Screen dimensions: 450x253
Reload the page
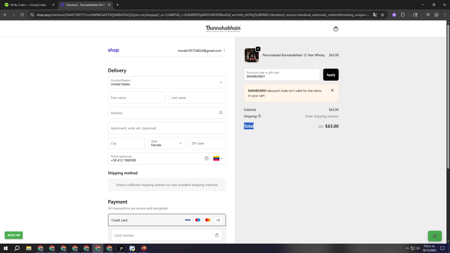pyautogui.click(x=22, y=15)
